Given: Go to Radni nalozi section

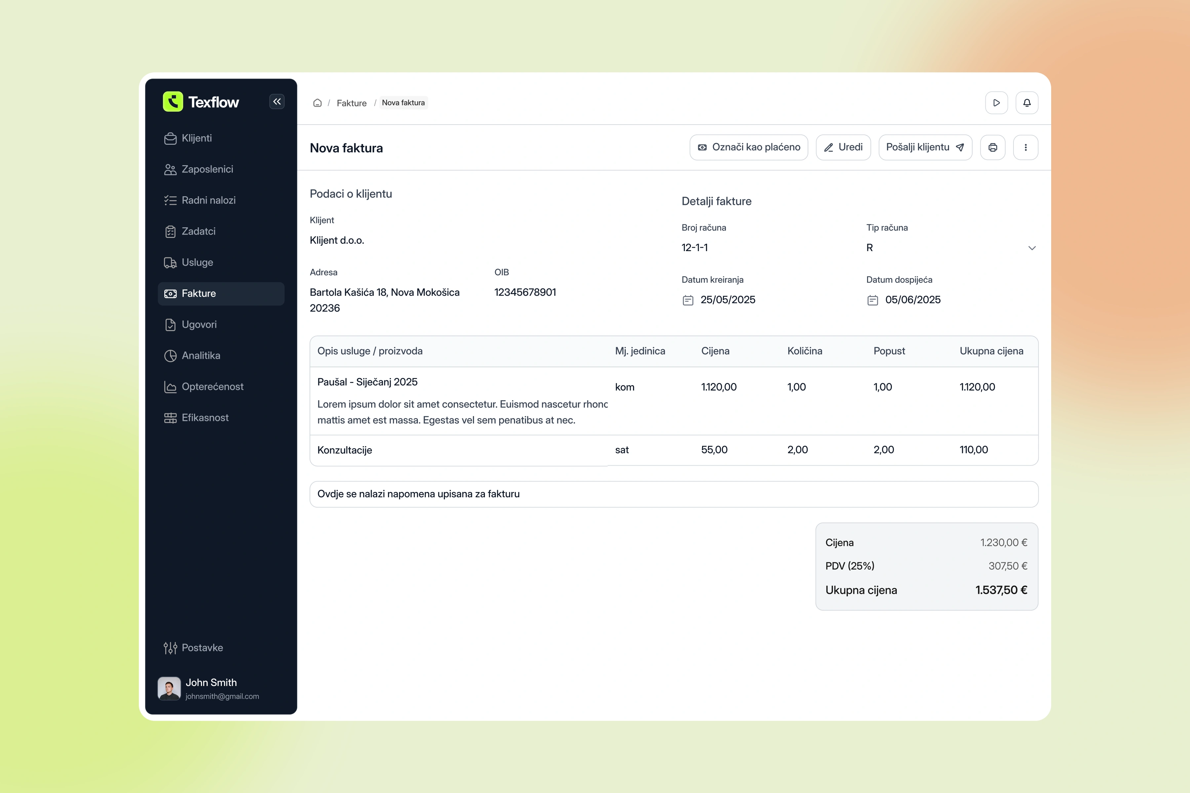Looking at the screenshot, I should pyautogui.click(x=208, y=200).
